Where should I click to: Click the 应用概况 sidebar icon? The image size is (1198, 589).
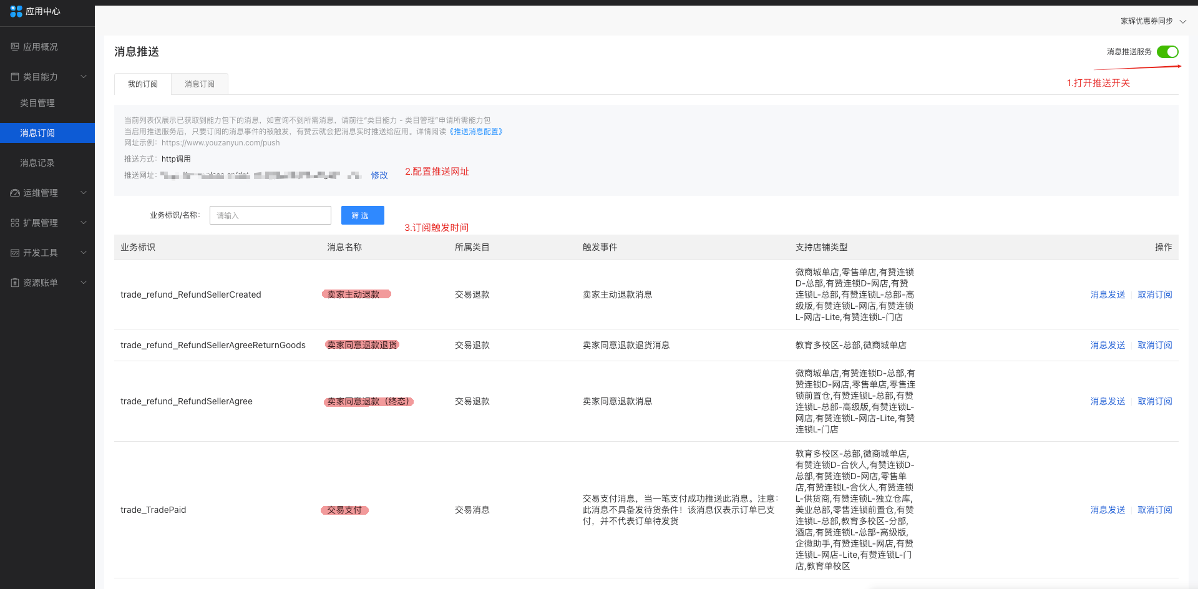[x=15, y=47]
